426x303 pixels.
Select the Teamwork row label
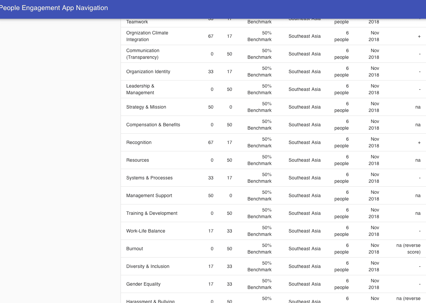coord(137,22)
